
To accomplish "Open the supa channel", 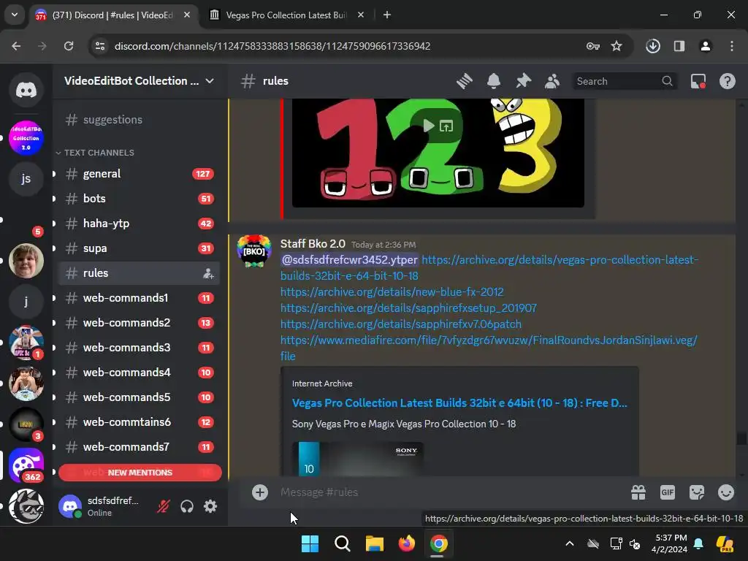I will click(x=138, y=248).
